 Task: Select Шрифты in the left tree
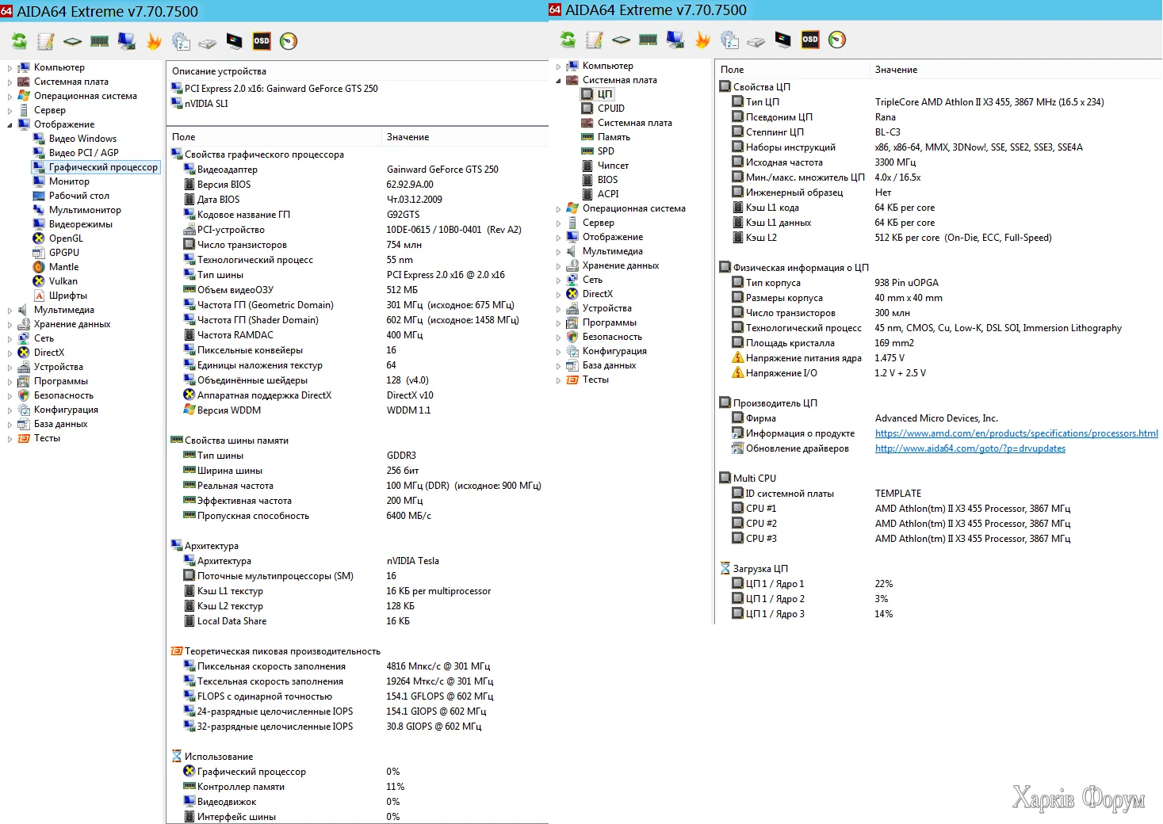68,296
